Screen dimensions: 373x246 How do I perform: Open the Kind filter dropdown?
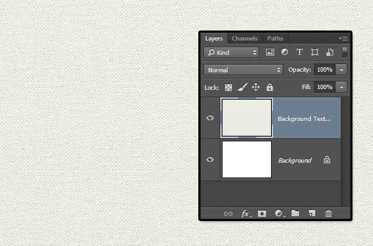[231, 52]
